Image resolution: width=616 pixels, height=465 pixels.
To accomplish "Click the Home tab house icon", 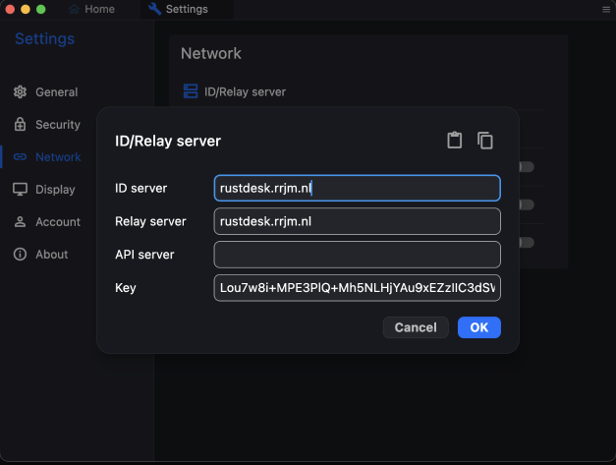I will 74,9.
